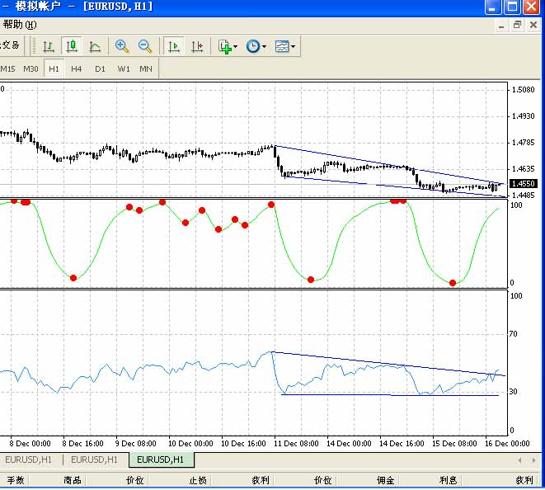Toggle chart shift icon
Screen dimensions: 545x490
197,46
